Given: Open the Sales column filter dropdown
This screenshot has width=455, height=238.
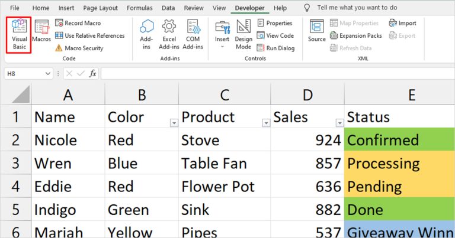Looking at the screenshot, I should [339, 123].
